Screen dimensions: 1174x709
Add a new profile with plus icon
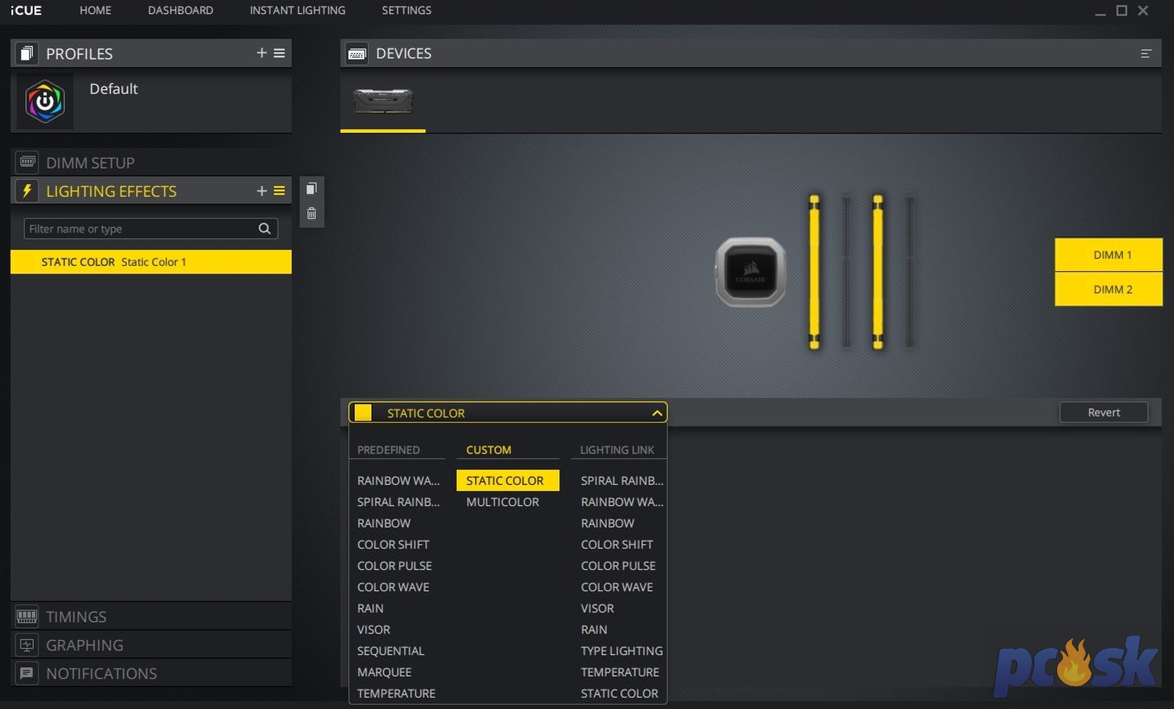coord(261,53)
